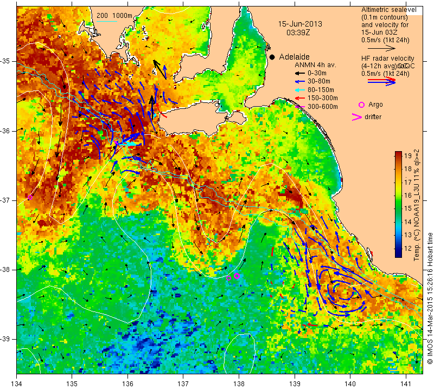This screenshot has width=434, height=390.
Task: Click the '17' value on the temperature scale
Action: tap(408, 182)
